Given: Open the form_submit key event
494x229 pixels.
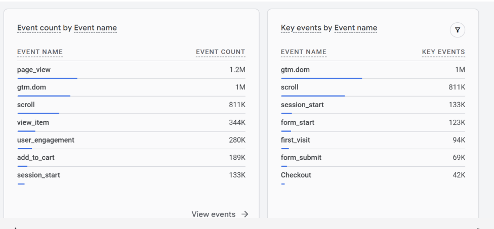Looking at the screenshot, I should click(301, 158).
